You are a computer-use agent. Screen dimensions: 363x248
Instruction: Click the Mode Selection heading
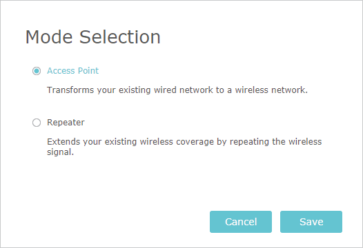93,37
